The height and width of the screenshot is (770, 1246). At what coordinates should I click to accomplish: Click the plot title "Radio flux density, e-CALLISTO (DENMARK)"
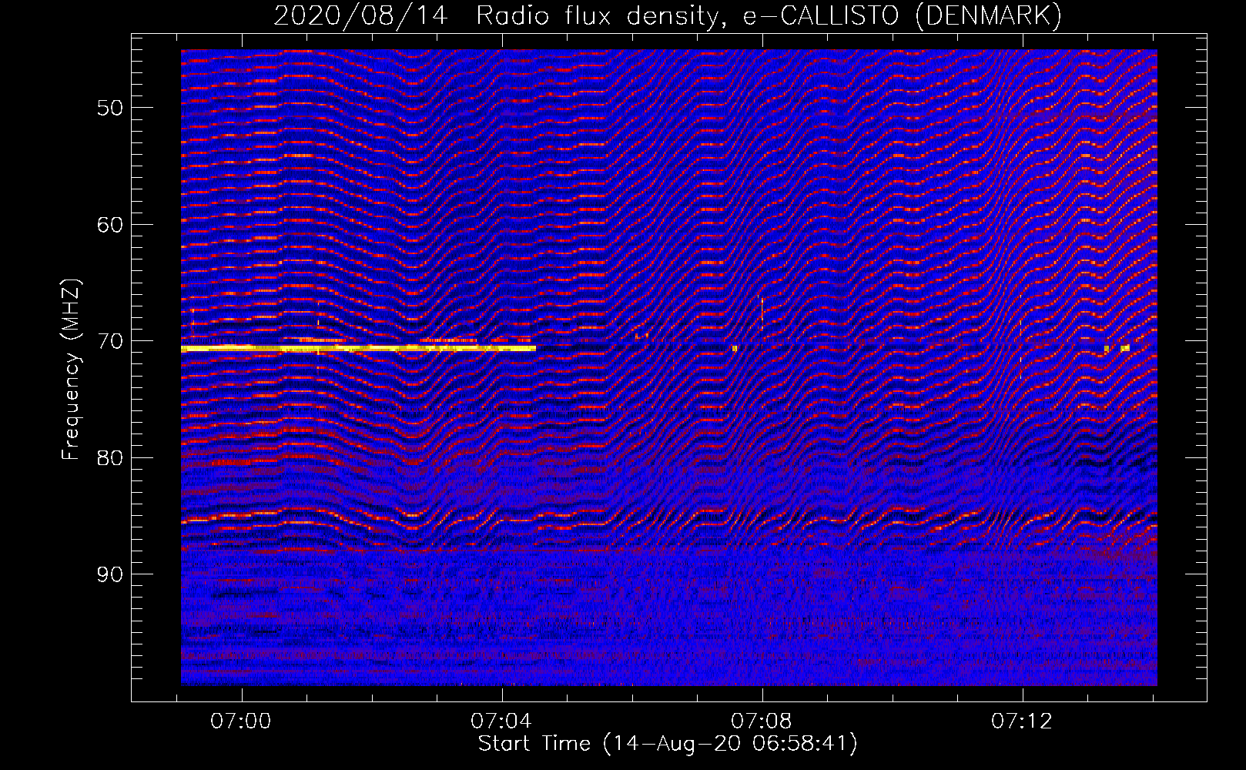pyautogui.click(x=769, y=16)
